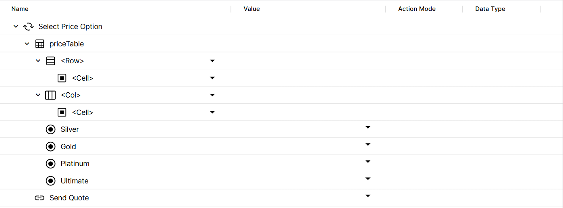Open the Send Quote value dropdown
Screen dimensions: 563x208
[368, 196]
